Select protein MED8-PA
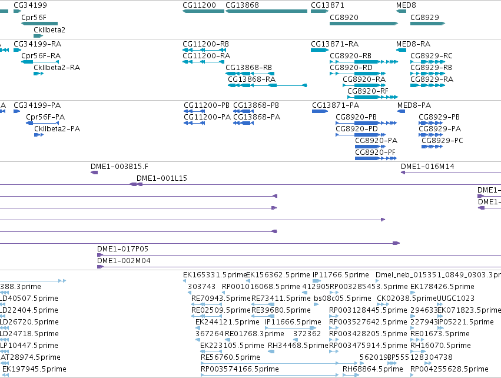 pos(414,105)
